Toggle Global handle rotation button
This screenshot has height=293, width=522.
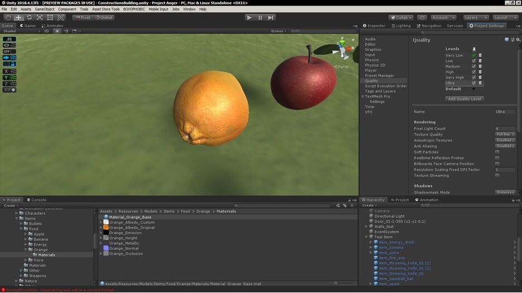coord(104,17)
